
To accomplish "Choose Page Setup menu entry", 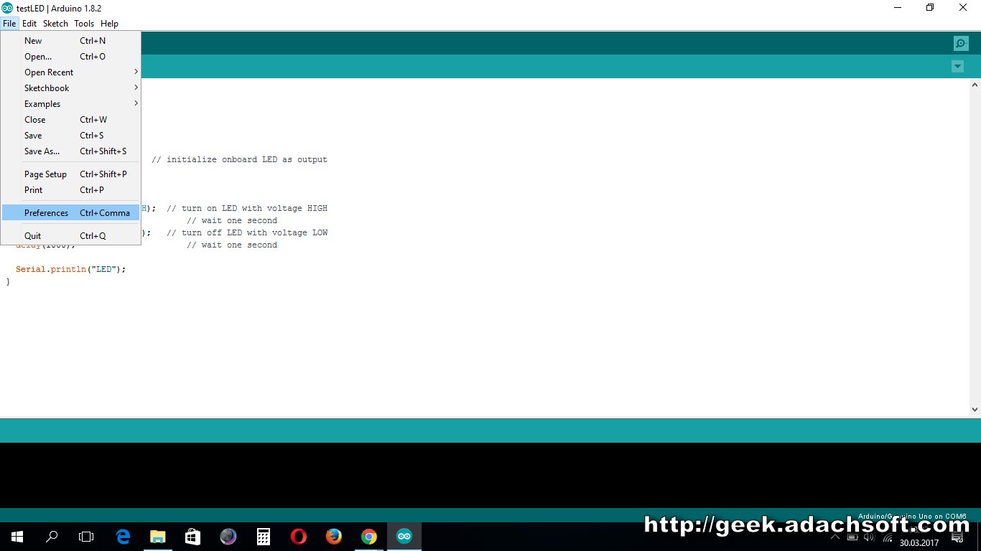I will tap(70, 174).
